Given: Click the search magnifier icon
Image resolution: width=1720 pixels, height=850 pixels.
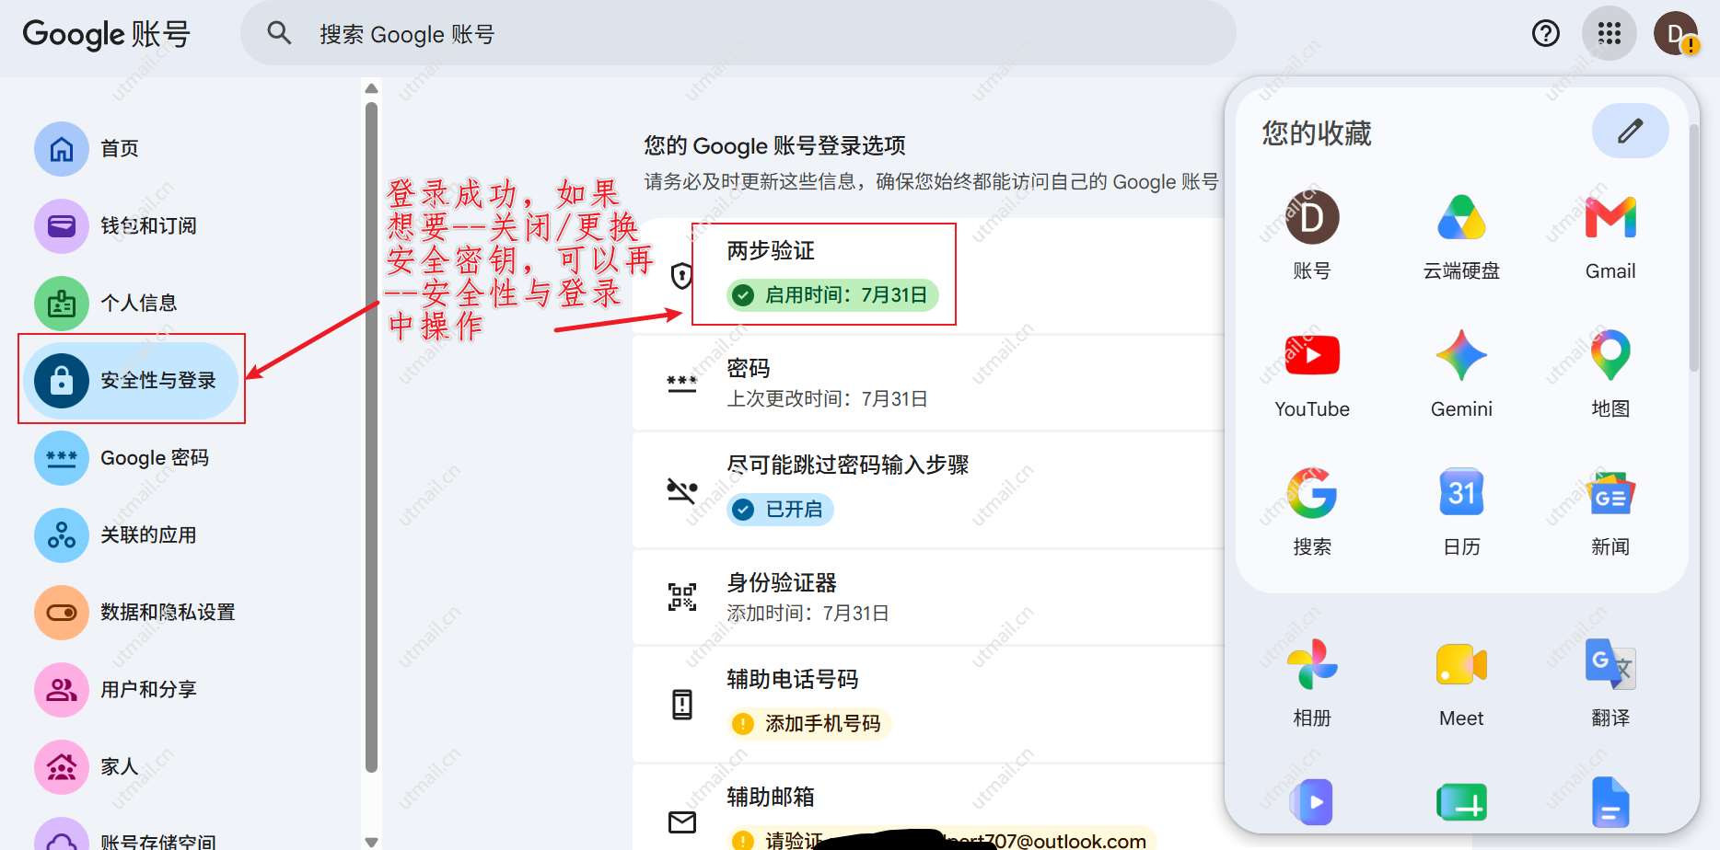Looking at the screenshot, I should (x=279, y=34).
